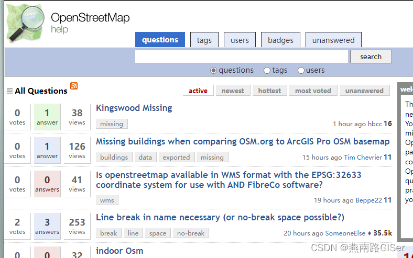
Task: Sort questions by active
Action: click(198, 91)
